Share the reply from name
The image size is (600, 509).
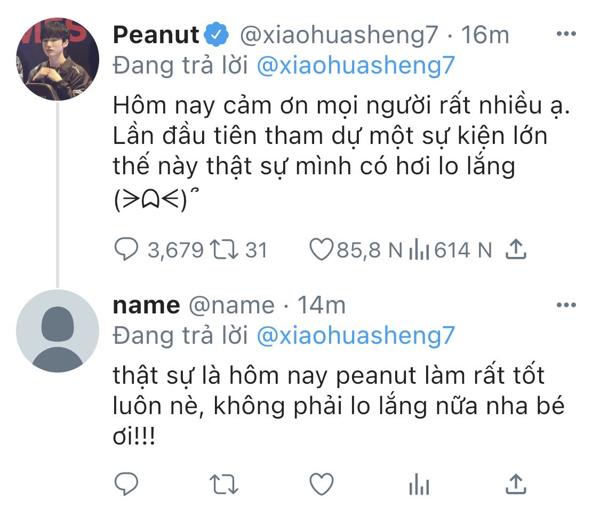[515, 484]
